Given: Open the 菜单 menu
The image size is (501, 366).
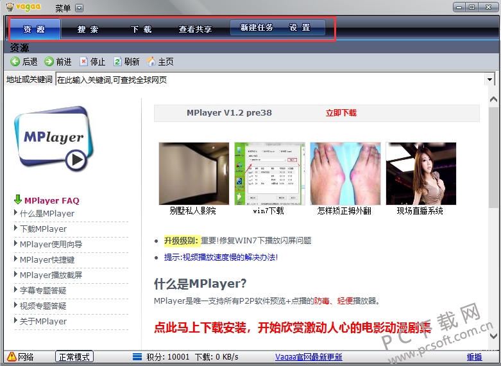Looking at the screenshot, I should tap(63, 8).
